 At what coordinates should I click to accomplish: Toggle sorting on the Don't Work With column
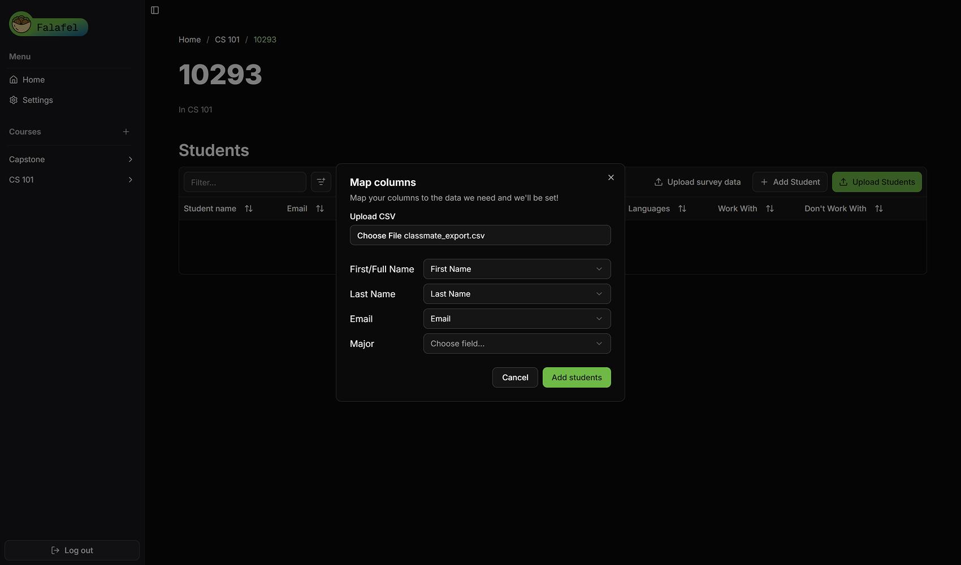point(879,208)
